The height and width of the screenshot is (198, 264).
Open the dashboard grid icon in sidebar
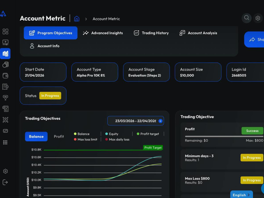pos(5,31)
